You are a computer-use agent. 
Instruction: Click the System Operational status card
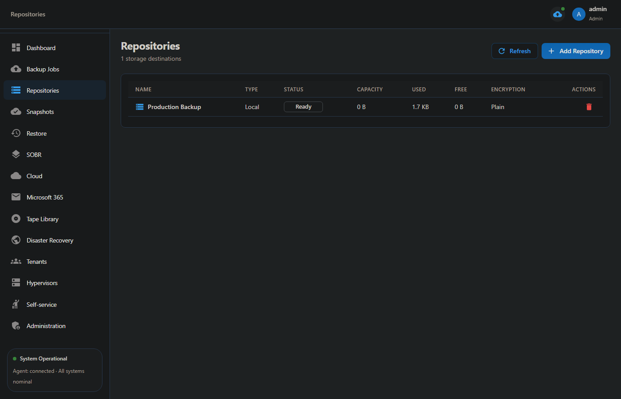tap(55, 370)
